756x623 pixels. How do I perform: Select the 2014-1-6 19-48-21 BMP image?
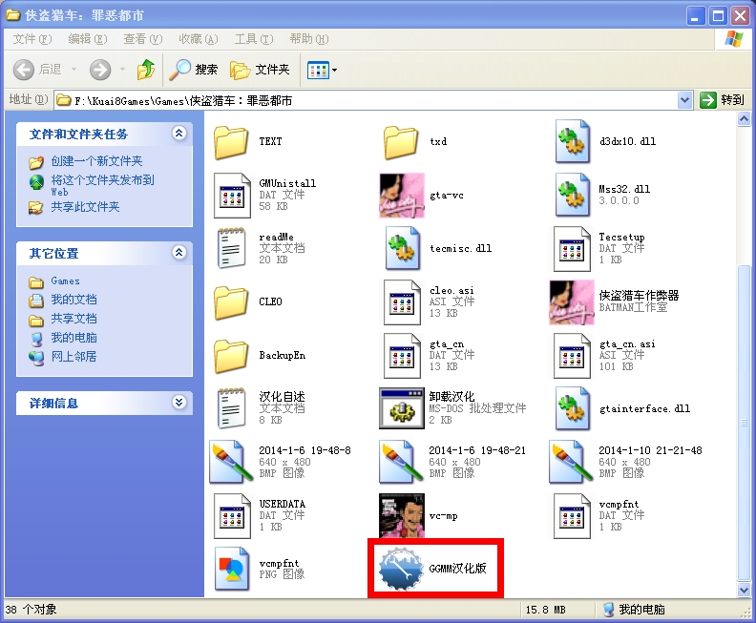click(401, 462)
